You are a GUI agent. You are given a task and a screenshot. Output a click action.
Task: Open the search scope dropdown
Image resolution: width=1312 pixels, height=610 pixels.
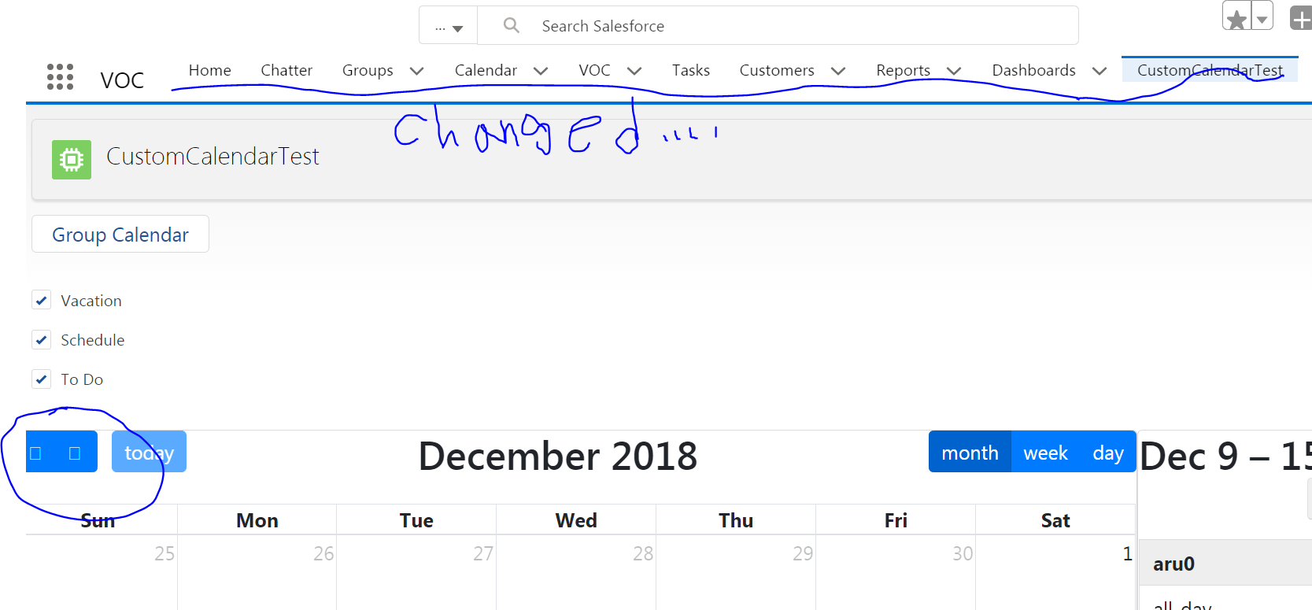[x=449, y=28]
